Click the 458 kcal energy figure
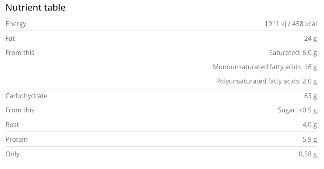This screenshot has height=169, width=324. (305, 24)
